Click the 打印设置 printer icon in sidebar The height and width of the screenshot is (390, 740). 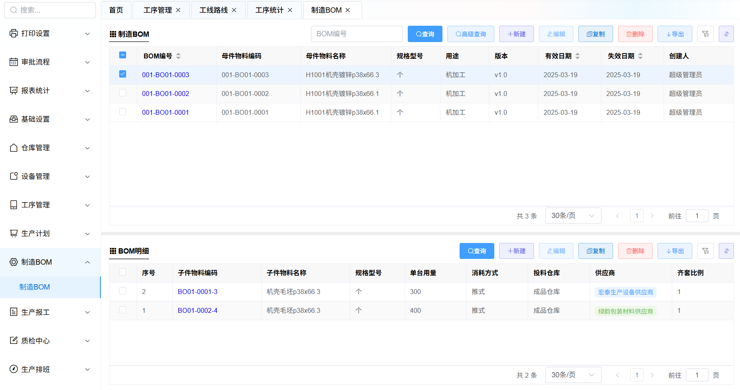tap(13, 33)
